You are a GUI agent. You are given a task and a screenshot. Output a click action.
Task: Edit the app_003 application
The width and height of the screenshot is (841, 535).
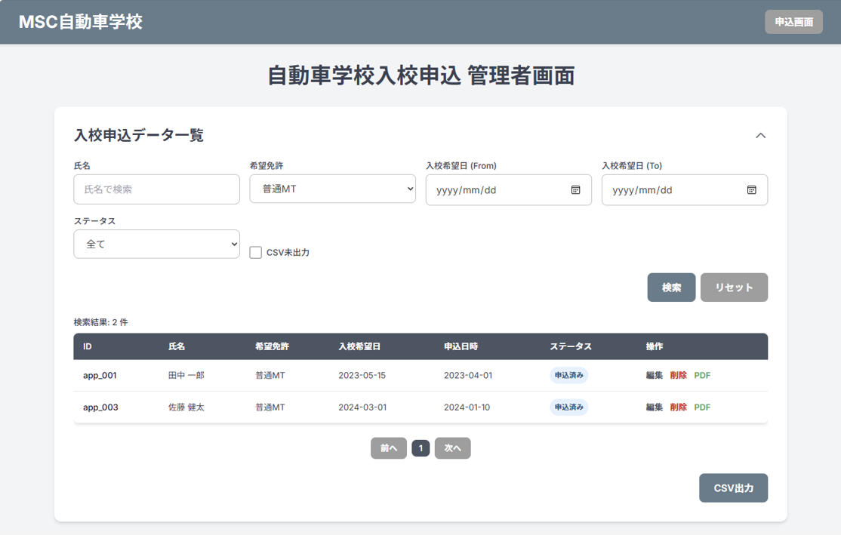[654, 407]
